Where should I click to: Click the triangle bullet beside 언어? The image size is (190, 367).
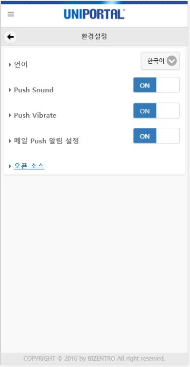[x=10, y=65]
